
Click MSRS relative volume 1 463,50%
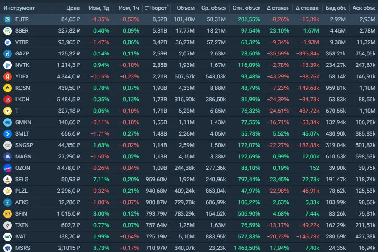point(247,248)
